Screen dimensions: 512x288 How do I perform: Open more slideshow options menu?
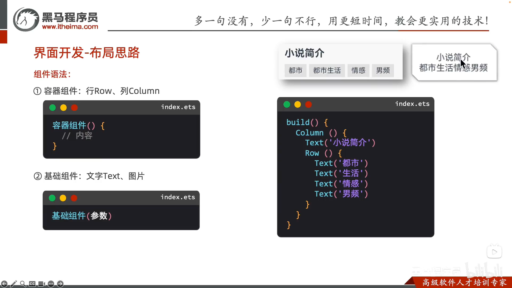(x=51, y=284)
